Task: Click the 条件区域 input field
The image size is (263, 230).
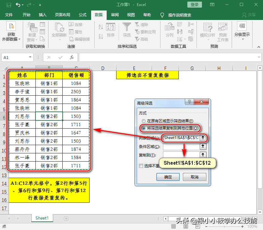Action: (x=181, y=147)
